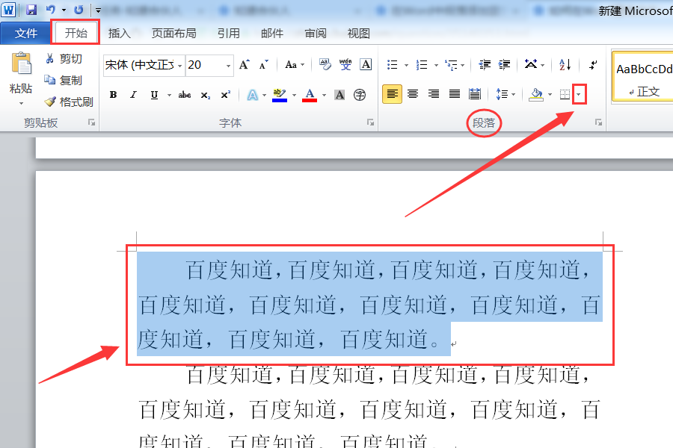This screenshot has height=448, width=673.
Task: Toggle Underline formatting
Action: coord(154,95)
